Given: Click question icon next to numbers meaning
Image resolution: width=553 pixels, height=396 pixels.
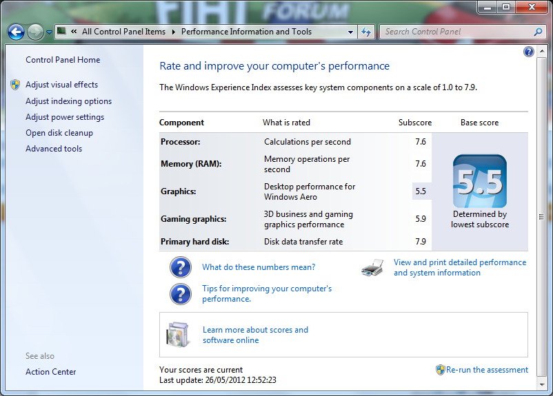Looking at the screenshot, I should point(181,267).
